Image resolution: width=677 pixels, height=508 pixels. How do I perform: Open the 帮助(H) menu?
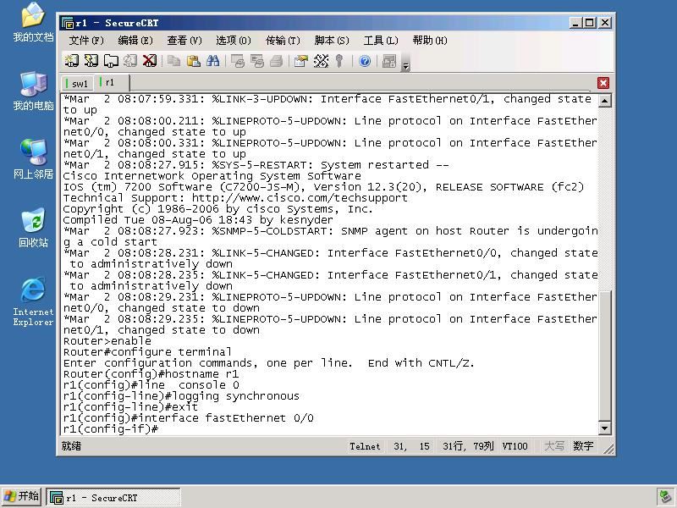pos(430,41)
